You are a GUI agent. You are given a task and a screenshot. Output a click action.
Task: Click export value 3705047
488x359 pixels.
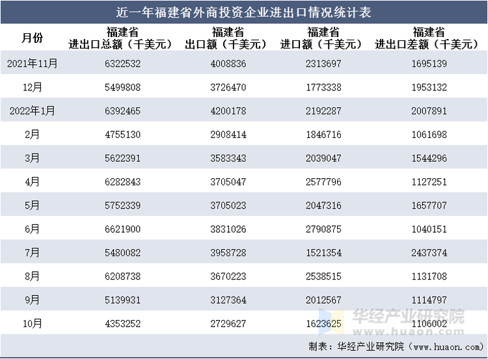coord(228,182)
